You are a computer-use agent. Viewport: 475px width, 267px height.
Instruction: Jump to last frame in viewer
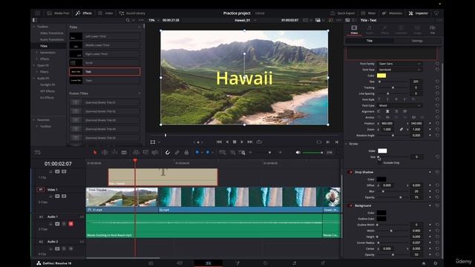(x=250, y=142)
